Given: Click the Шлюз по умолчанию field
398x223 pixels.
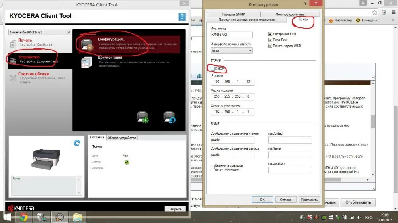Looking at the screenshot, I should click(232, 111).
